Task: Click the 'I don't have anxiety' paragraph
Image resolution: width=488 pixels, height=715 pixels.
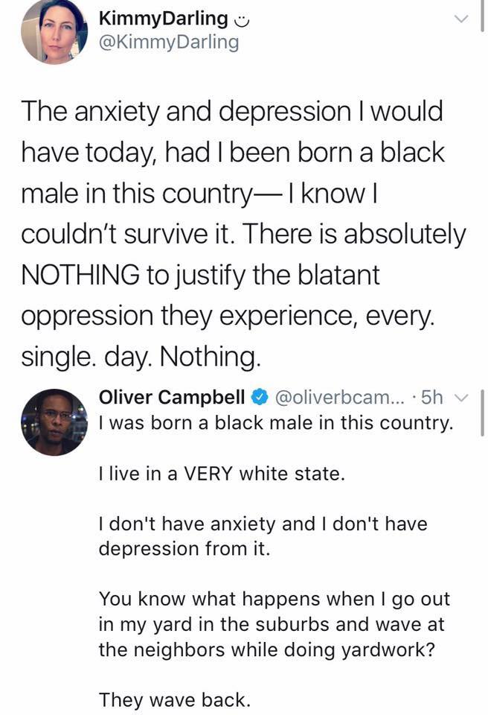Action: (263, 536)
